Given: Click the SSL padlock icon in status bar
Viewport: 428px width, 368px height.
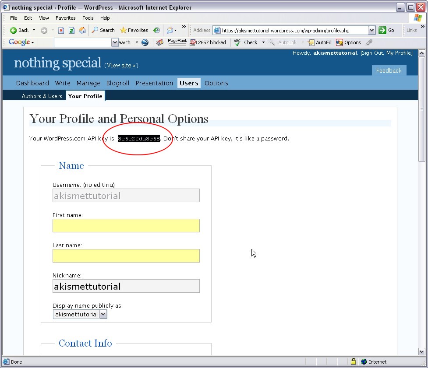Looking at the screenshot, I should pos(354,361).
